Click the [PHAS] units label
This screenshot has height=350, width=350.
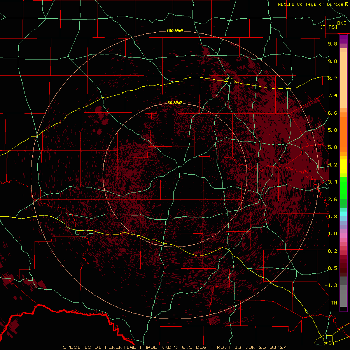click(x=329, y=27)
